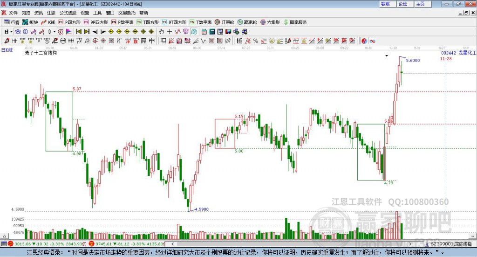Viewport: 477px width, 257px height.
Task: Open the T四方形 tool
Action: [148, 22]
